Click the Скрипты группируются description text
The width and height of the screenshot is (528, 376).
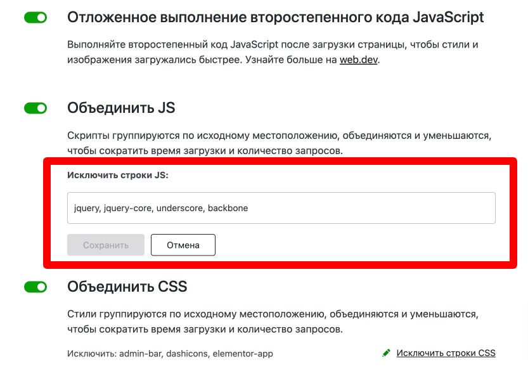tap(280, 143)
